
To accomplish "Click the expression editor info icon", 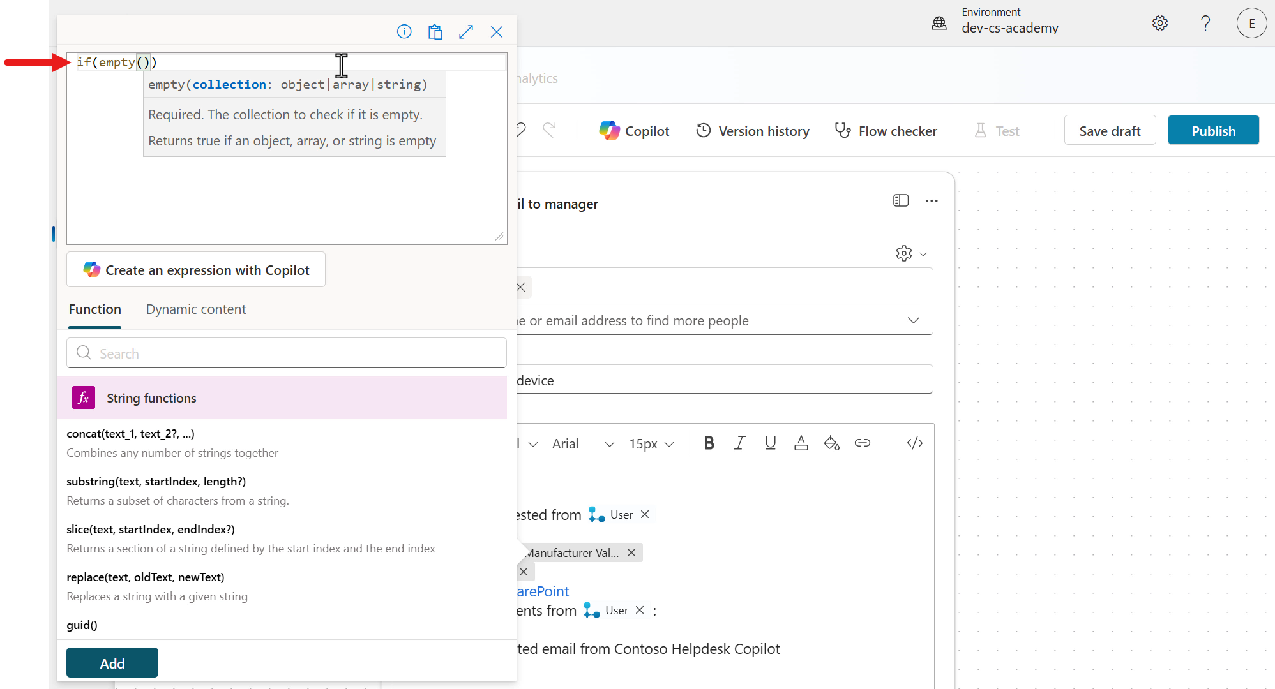I will pos(404,31).
